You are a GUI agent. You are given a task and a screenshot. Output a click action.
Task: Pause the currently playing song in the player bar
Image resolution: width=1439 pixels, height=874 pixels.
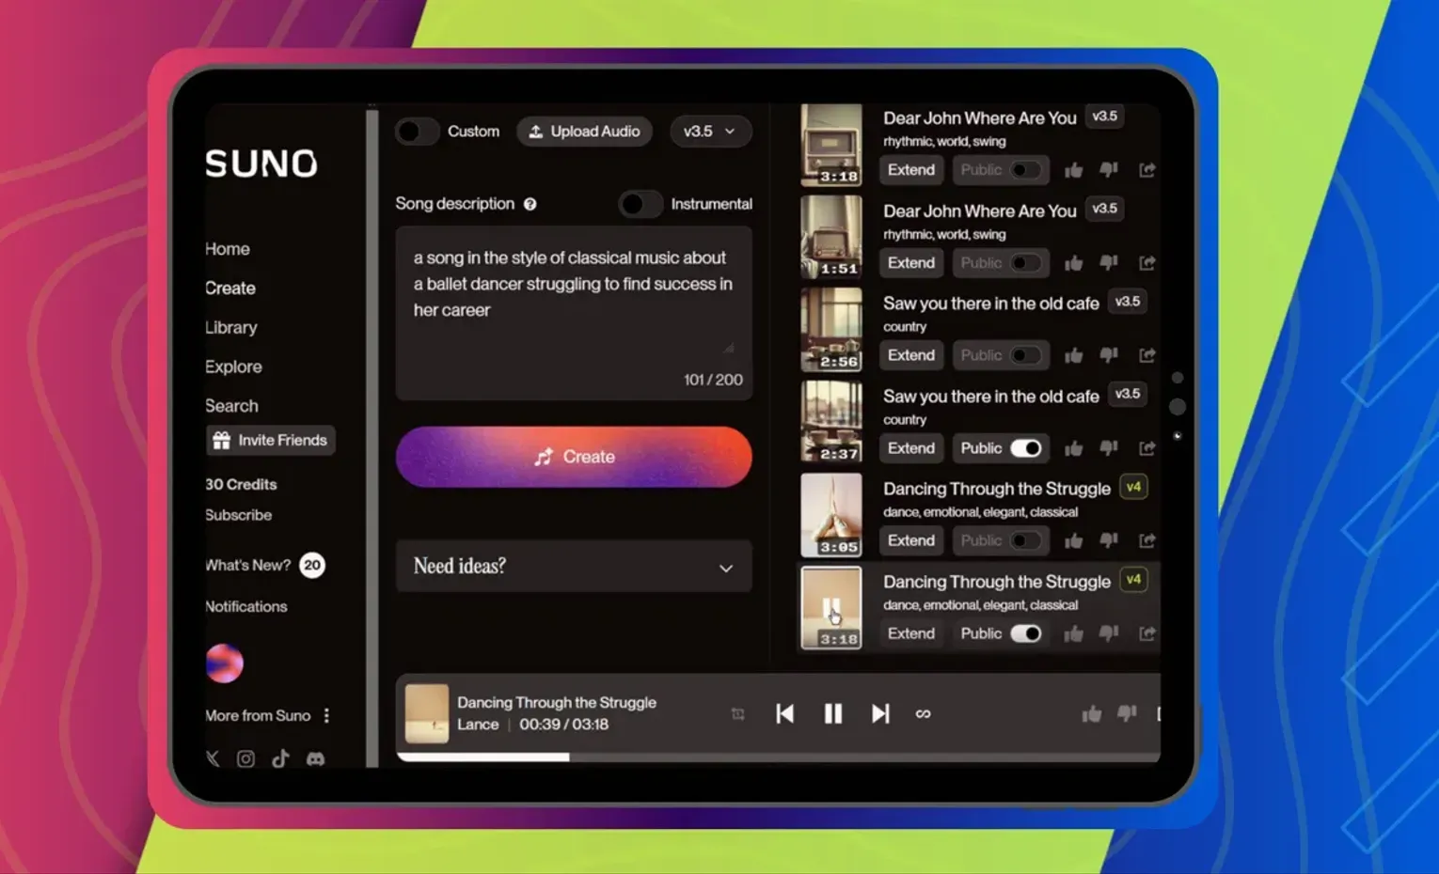(x=833, y=714)
